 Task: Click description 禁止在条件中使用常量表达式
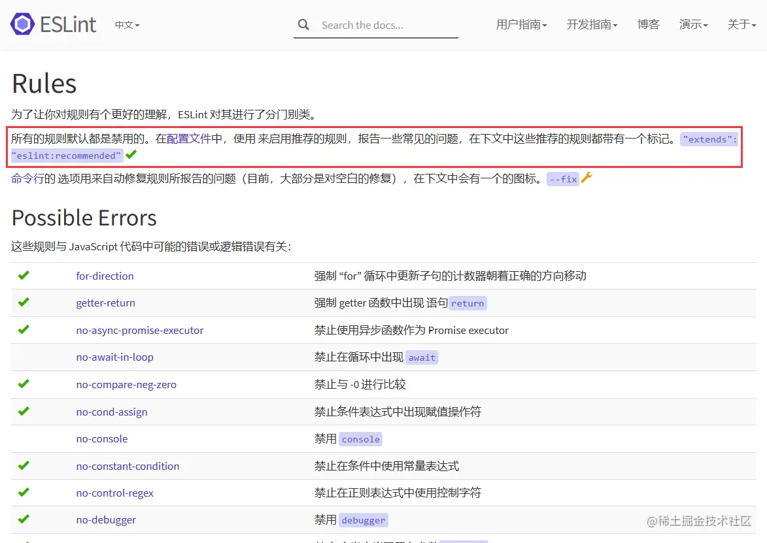386,467
